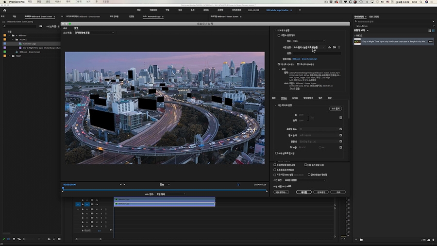
Task: Uncheck the 비디오 내보내기 checkbox
Action: [x=279, y=64]
